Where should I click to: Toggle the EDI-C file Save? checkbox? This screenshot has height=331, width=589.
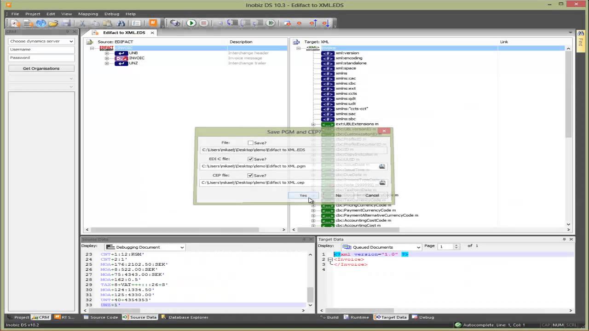(250, 159)
